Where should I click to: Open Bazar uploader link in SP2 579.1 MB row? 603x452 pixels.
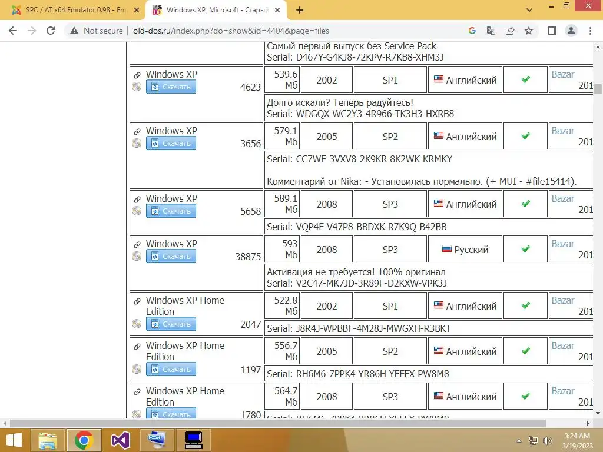(562, 131)
